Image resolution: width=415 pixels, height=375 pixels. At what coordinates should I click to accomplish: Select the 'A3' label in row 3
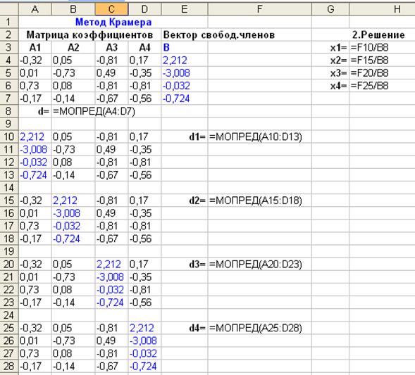pos(111,48)
